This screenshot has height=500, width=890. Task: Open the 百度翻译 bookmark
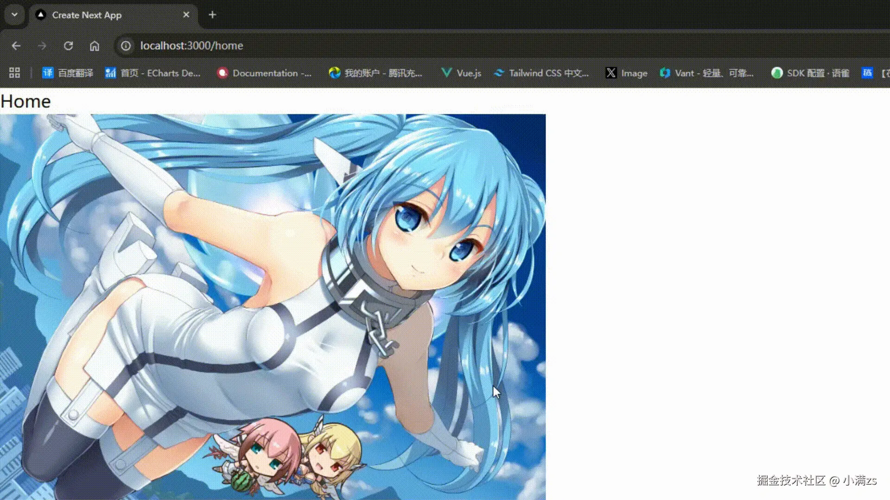[x=67, y=73]
